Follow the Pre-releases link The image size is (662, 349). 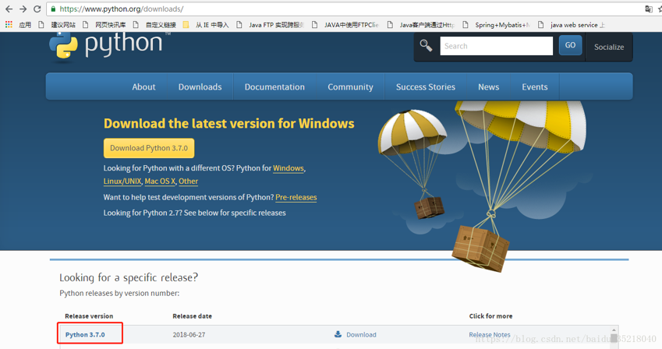point(296,197)
